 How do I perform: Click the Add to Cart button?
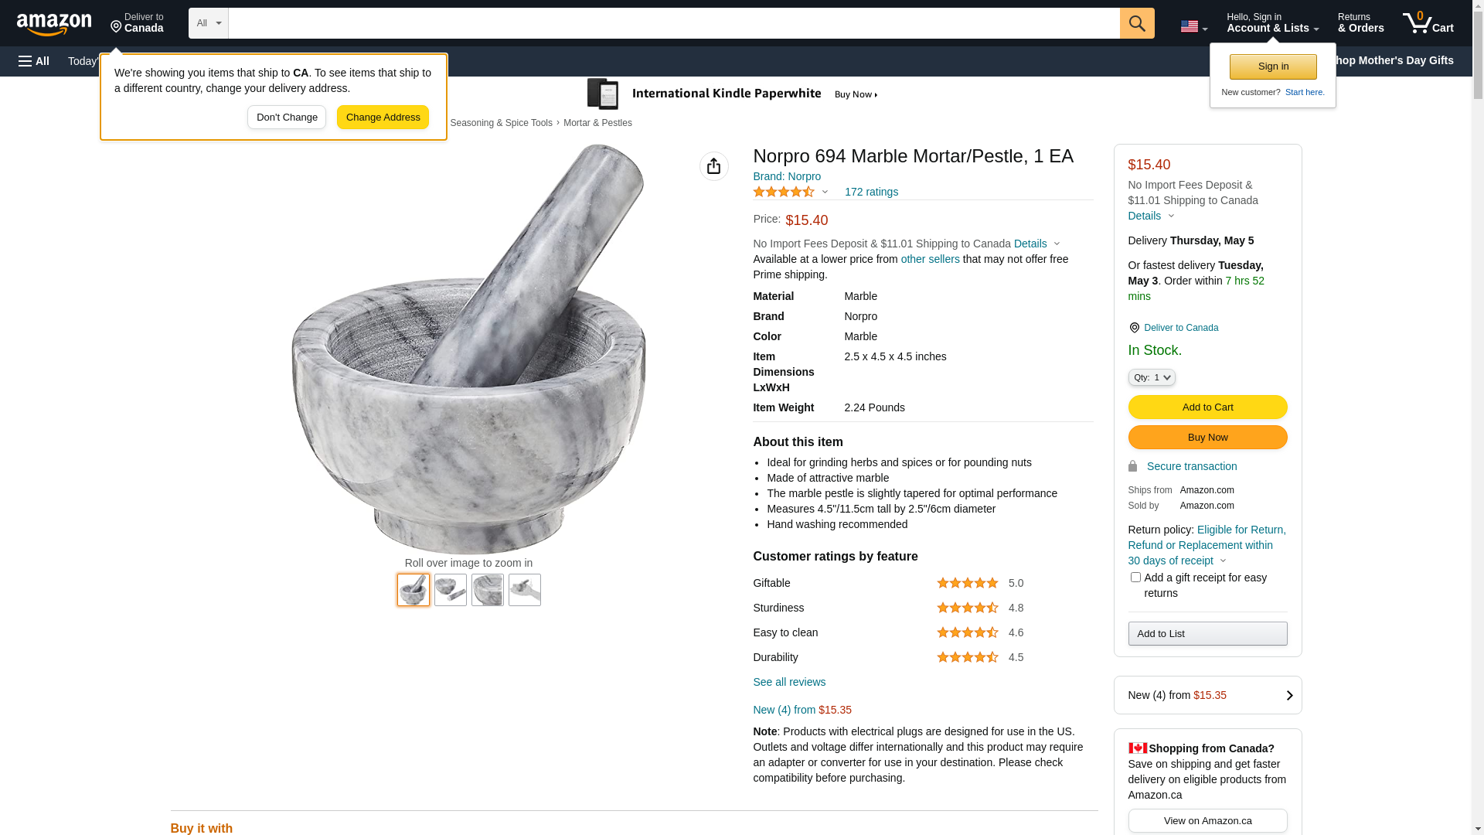(x=1207, y=407)
